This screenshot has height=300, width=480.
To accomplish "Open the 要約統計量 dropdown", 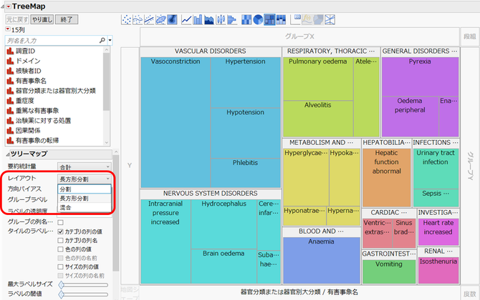I will pos(85,166).
